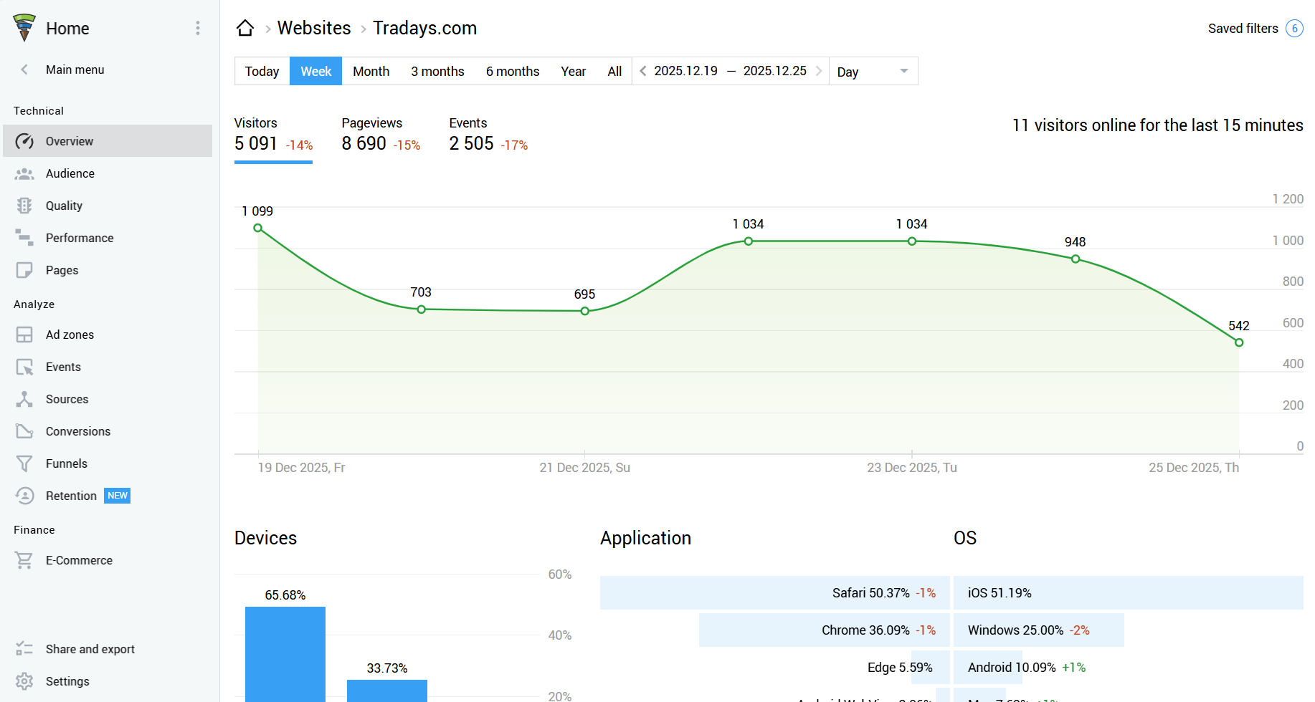The image size is (1315, 702).
Task: Open the Ad zones sidebar item
Action: 108,335
